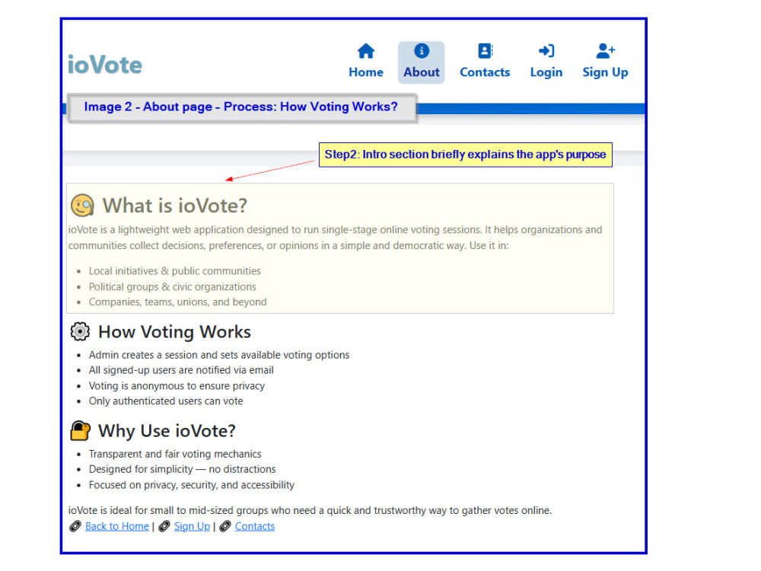The image size is (761, 571).
Task: Click 'Only authenticated users can vote'
Action: pyautogui.click(x=165, y=401)
